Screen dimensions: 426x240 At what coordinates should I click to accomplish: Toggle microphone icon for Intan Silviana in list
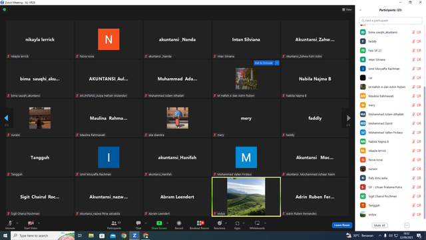413,59
